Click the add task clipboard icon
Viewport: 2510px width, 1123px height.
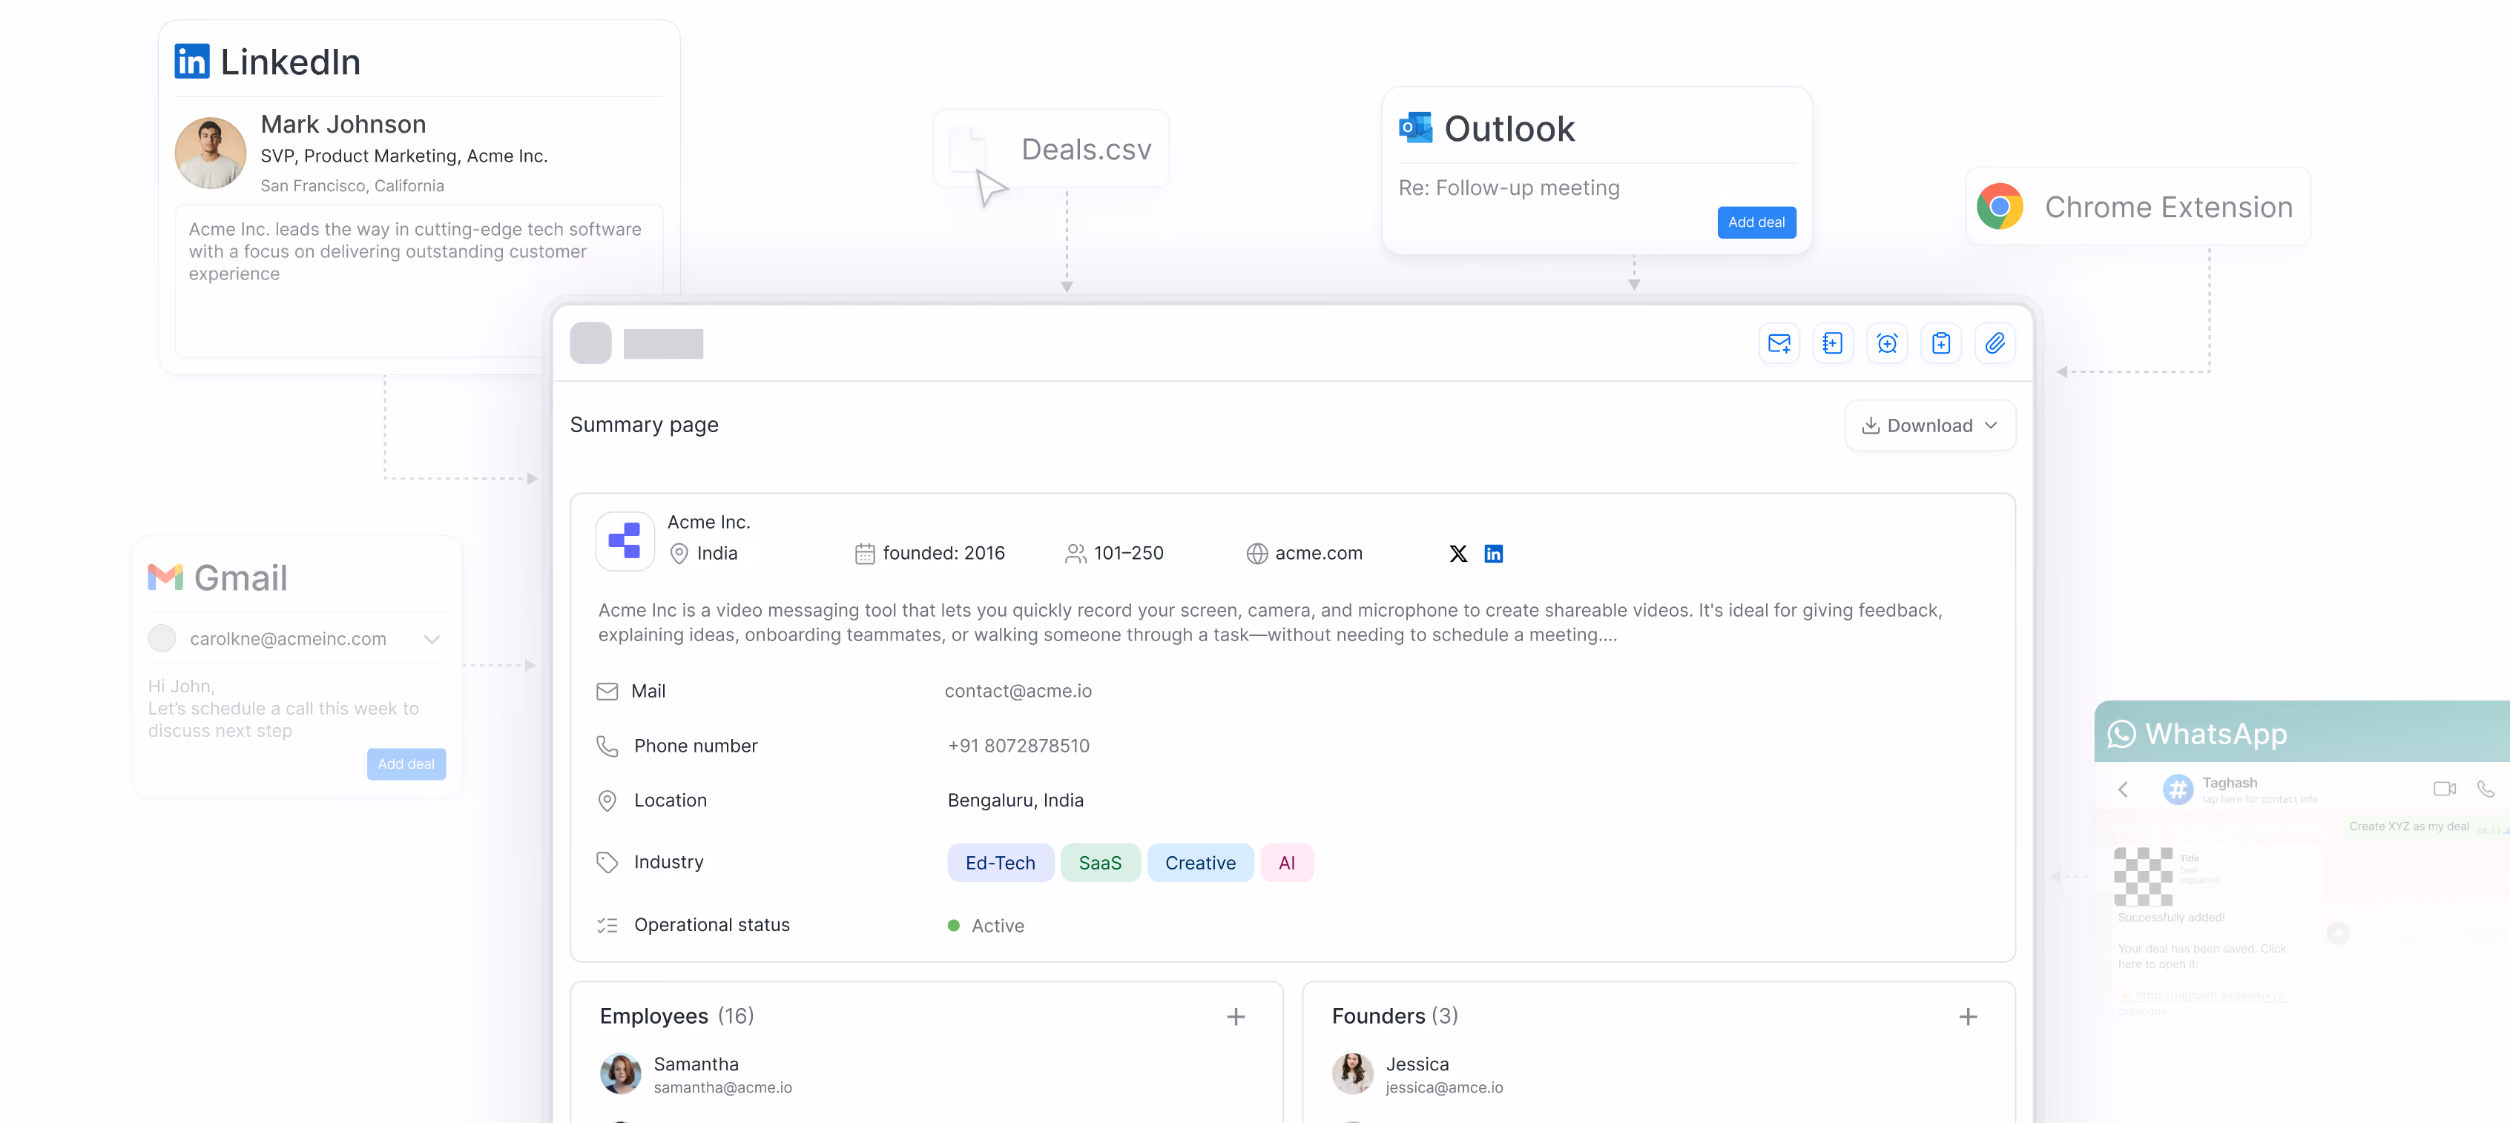[1941, 344]
